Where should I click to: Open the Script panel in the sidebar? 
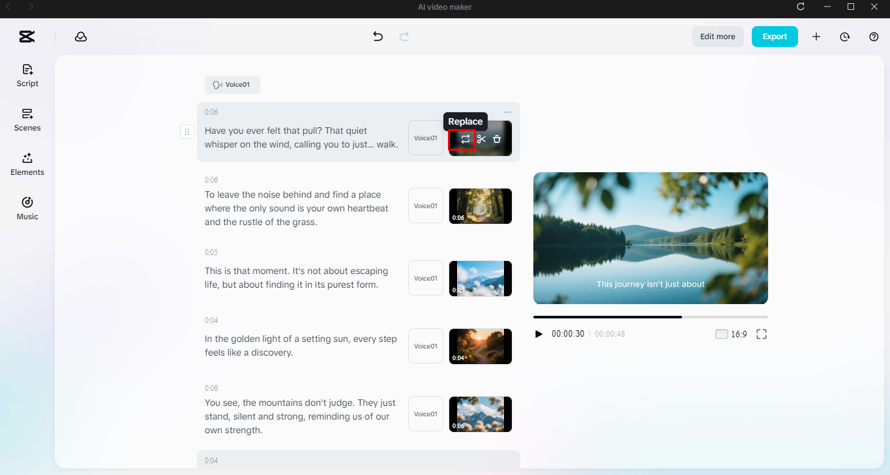click(x=27, y=75)
